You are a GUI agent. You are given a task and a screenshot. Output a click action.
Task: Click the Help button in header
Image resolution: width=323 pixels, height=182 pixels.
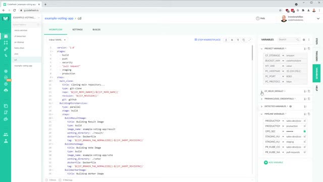(260, 18)
